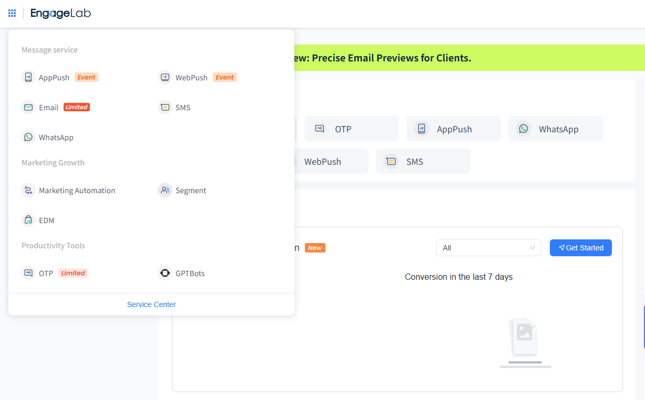This screenshot has height=400, width=645.
Task: Click the Productivity Tools section heading
Action: [53, 246]
